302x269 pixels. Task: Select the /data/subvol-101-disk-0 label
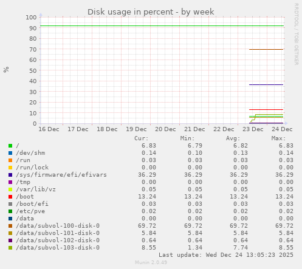(58, 233)
